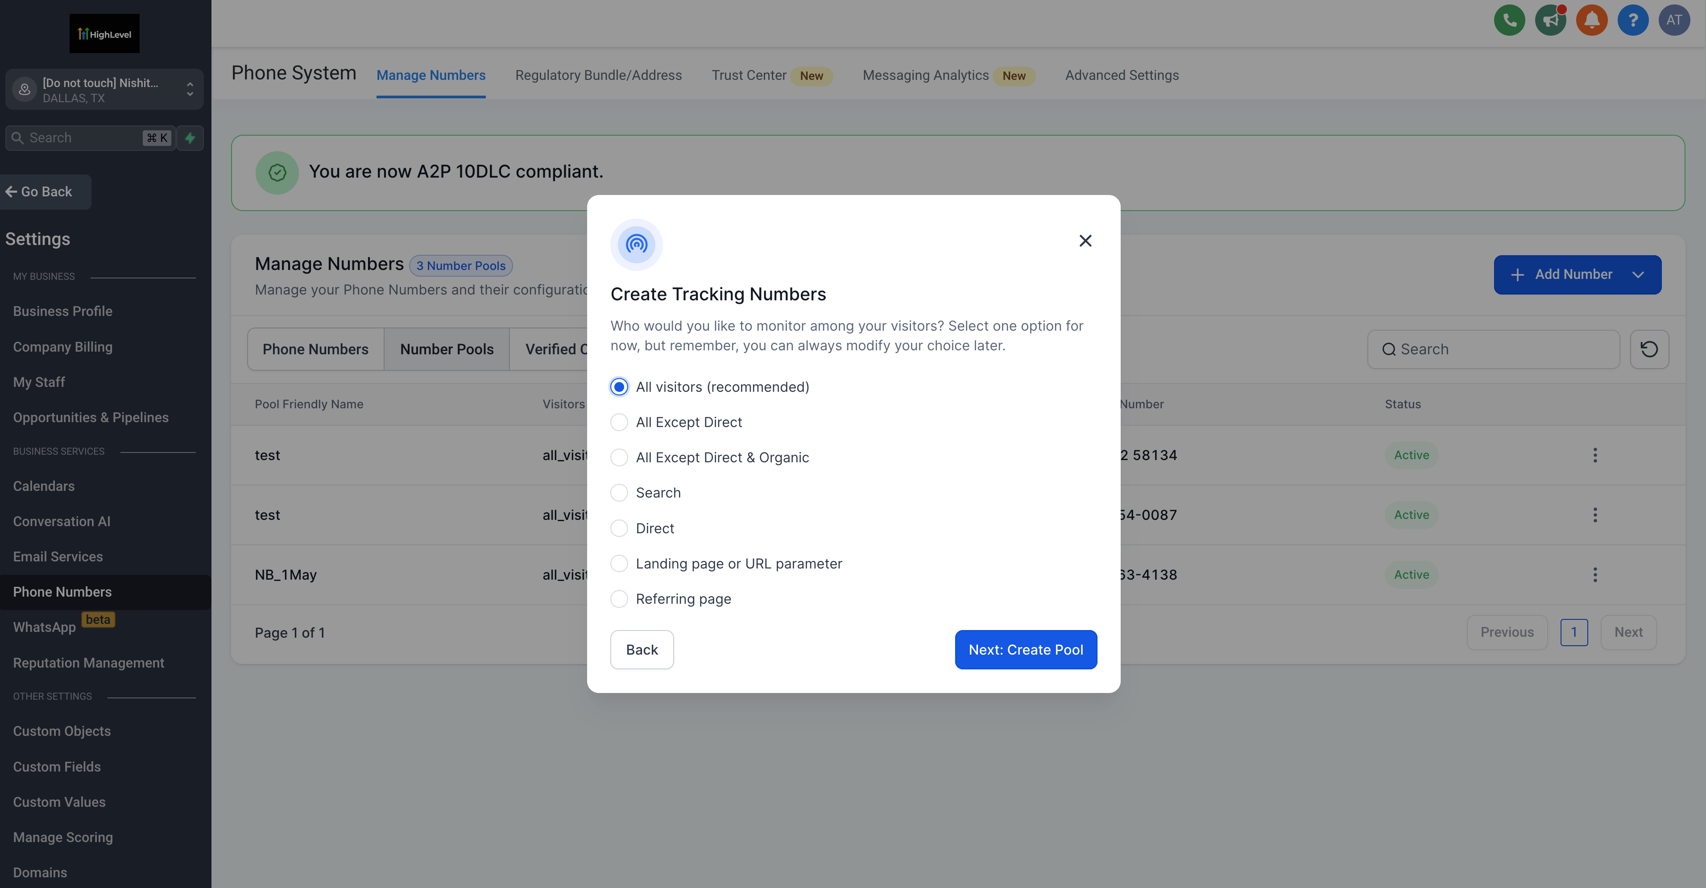The width and height of the screenshot is (1706, 888).
Task: Open the AT user avatar menu
Action: pyautogui.click(x=1673, y=20)
